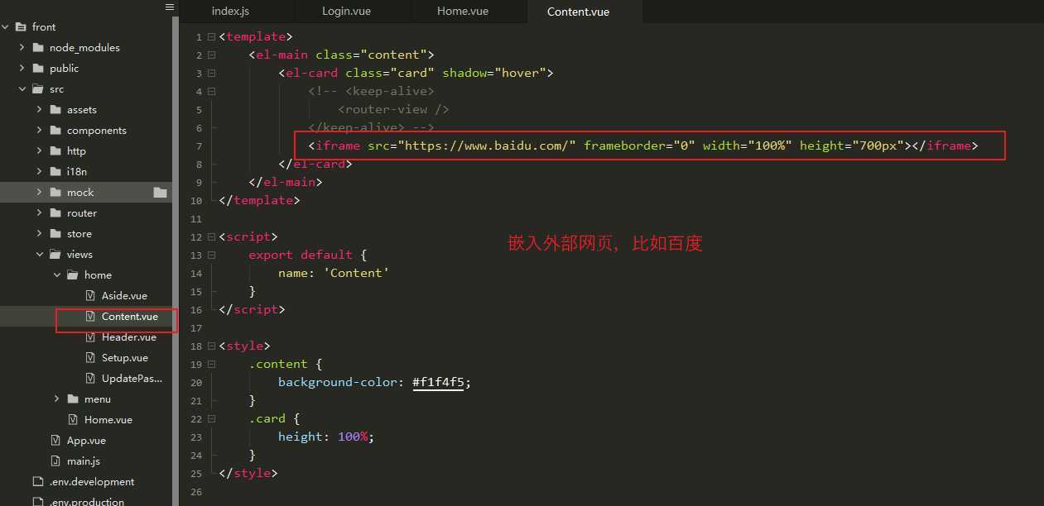The height and width of the screenshot is (506, 1044).
Task: Collapse the src folder chevron
Action: [x=22, y=89]
